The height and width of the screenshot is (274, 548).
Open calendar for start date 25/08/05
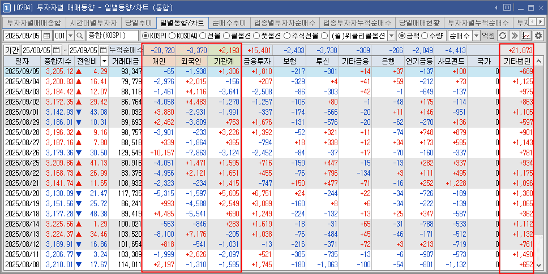click(x=56, y=50)
